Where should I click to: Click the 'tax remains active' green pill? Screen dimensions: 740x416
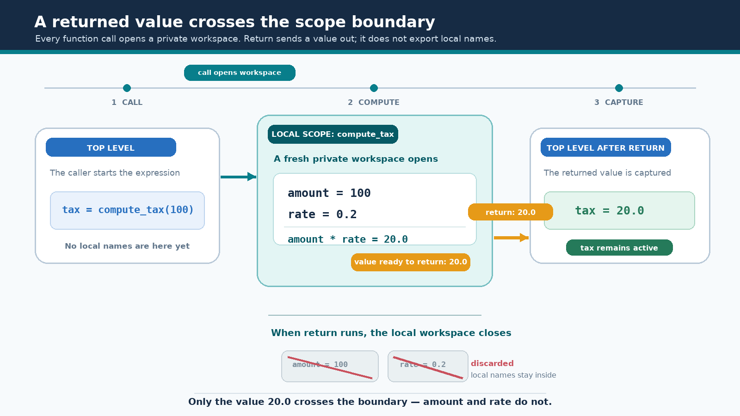(619, 247)
